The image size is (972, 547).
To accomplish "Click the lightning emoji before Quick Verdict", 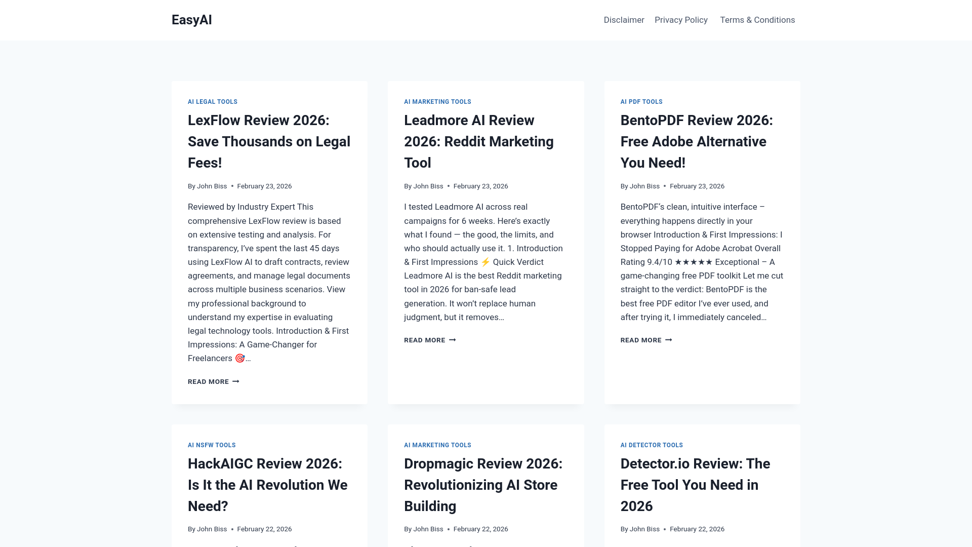I will 485,262.
